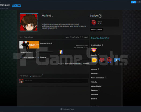
Task: Click the Counter-Strike achievement icon
Action: (61, 52)
